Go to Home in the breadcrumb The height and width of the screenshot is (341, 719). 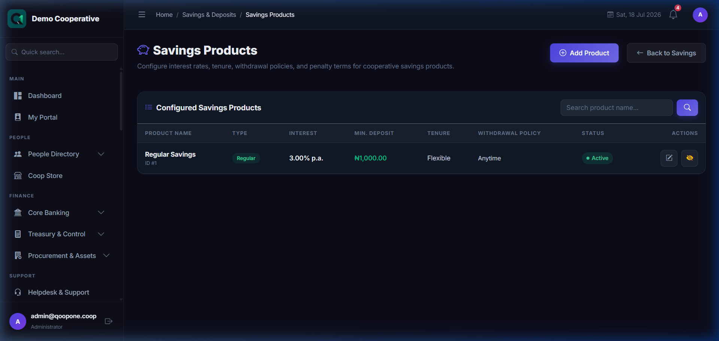pos(164,15)
